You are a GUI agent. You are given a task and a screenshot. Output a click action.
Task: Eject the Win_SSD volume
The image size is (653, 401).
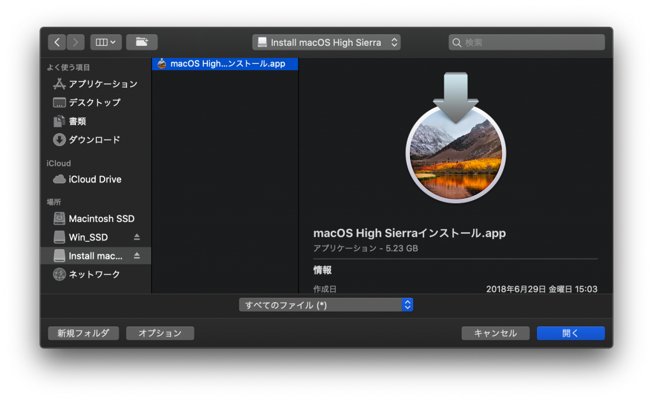click(x=136, y=237)
